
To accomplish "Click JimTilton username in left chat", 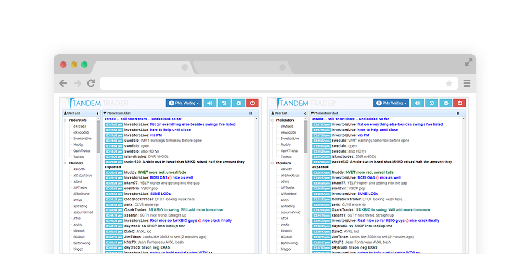I will (x=132, y=237).
